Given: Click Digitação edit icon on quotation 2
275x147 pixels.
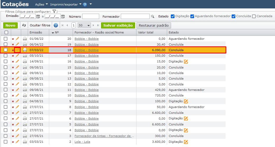Looking at the screenshot, I should pyautogui.click(x=186, y=142).
